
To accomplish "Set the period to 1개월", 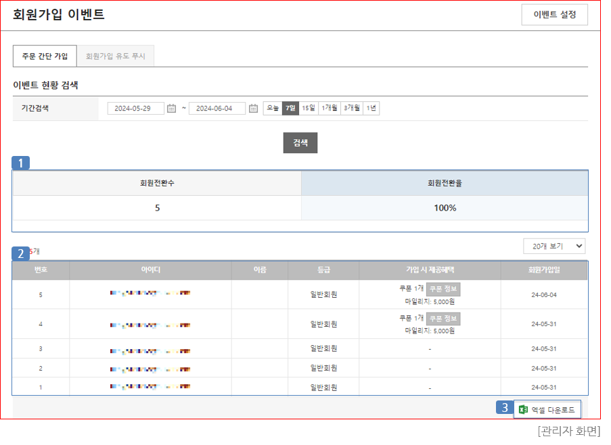I will pos(330,109).
